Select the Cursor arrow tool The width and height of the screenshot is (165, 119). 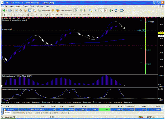[x=4, y=15]
